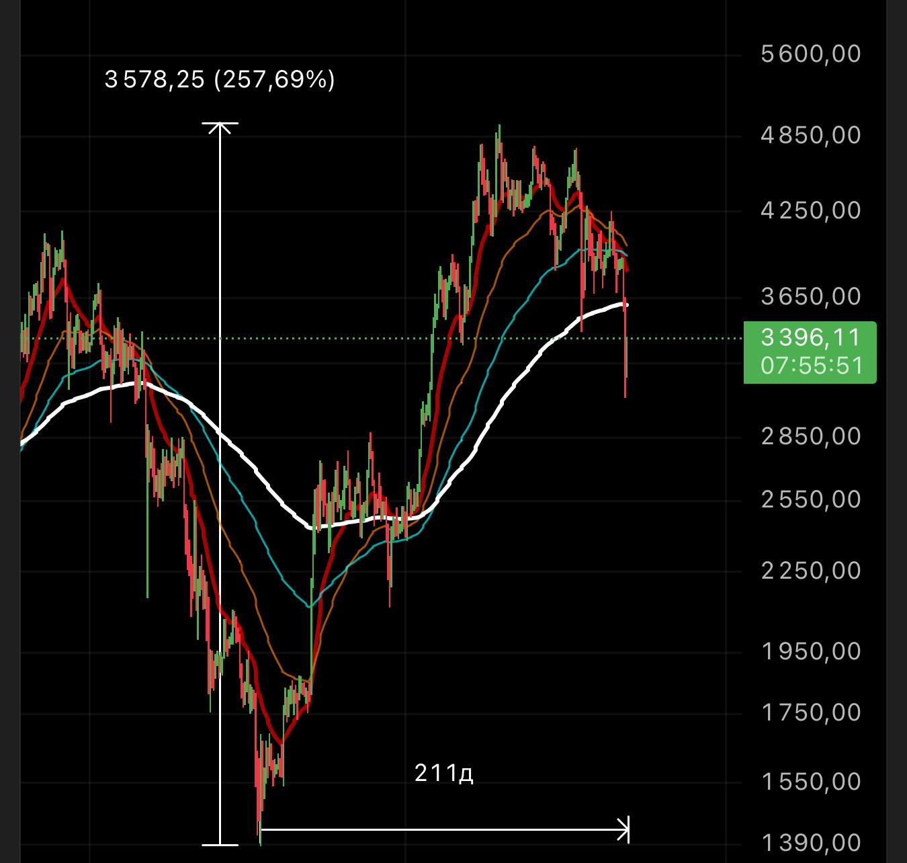This screenshot has width=907, height=863.
Task: Click the left start of the 211д arrow
Action: click(262, 830)
